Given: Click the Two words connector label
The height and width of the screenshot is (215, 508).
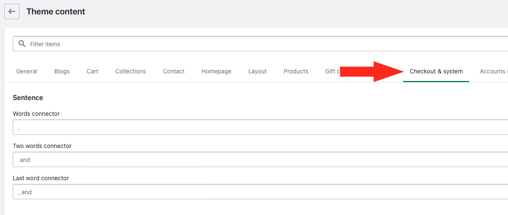Looking at the screenshot, I should (x=42, y=146).
